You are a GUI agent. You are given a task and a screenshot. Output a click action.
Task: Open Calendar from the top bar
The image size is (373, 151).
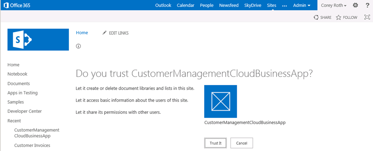185,5
